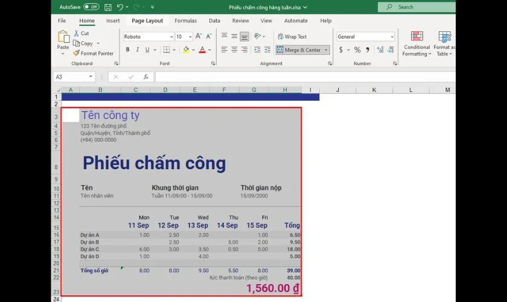
Task: Open the font color palette arrow
Action: (x=209, y=50)
